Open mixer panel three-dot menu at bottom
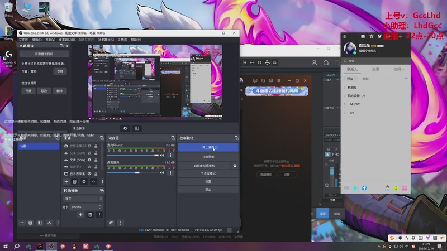447x251 pixels. point(120,223)
